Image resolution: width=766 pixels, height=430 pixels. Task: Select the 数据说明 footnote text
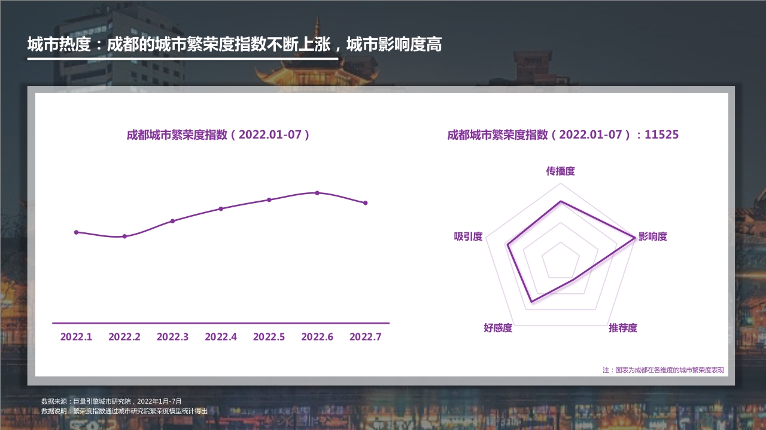point(123,411)
